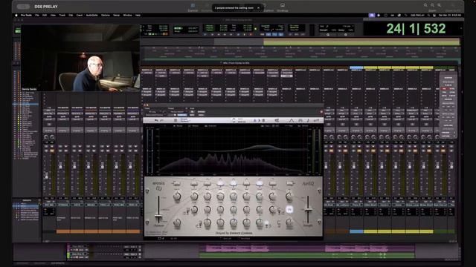Open the Help menu
The image size is (476, 267).
[x=138, y=15]
